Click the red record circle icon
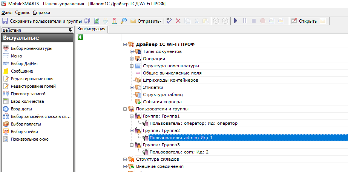348x172 pixels. 263,21
